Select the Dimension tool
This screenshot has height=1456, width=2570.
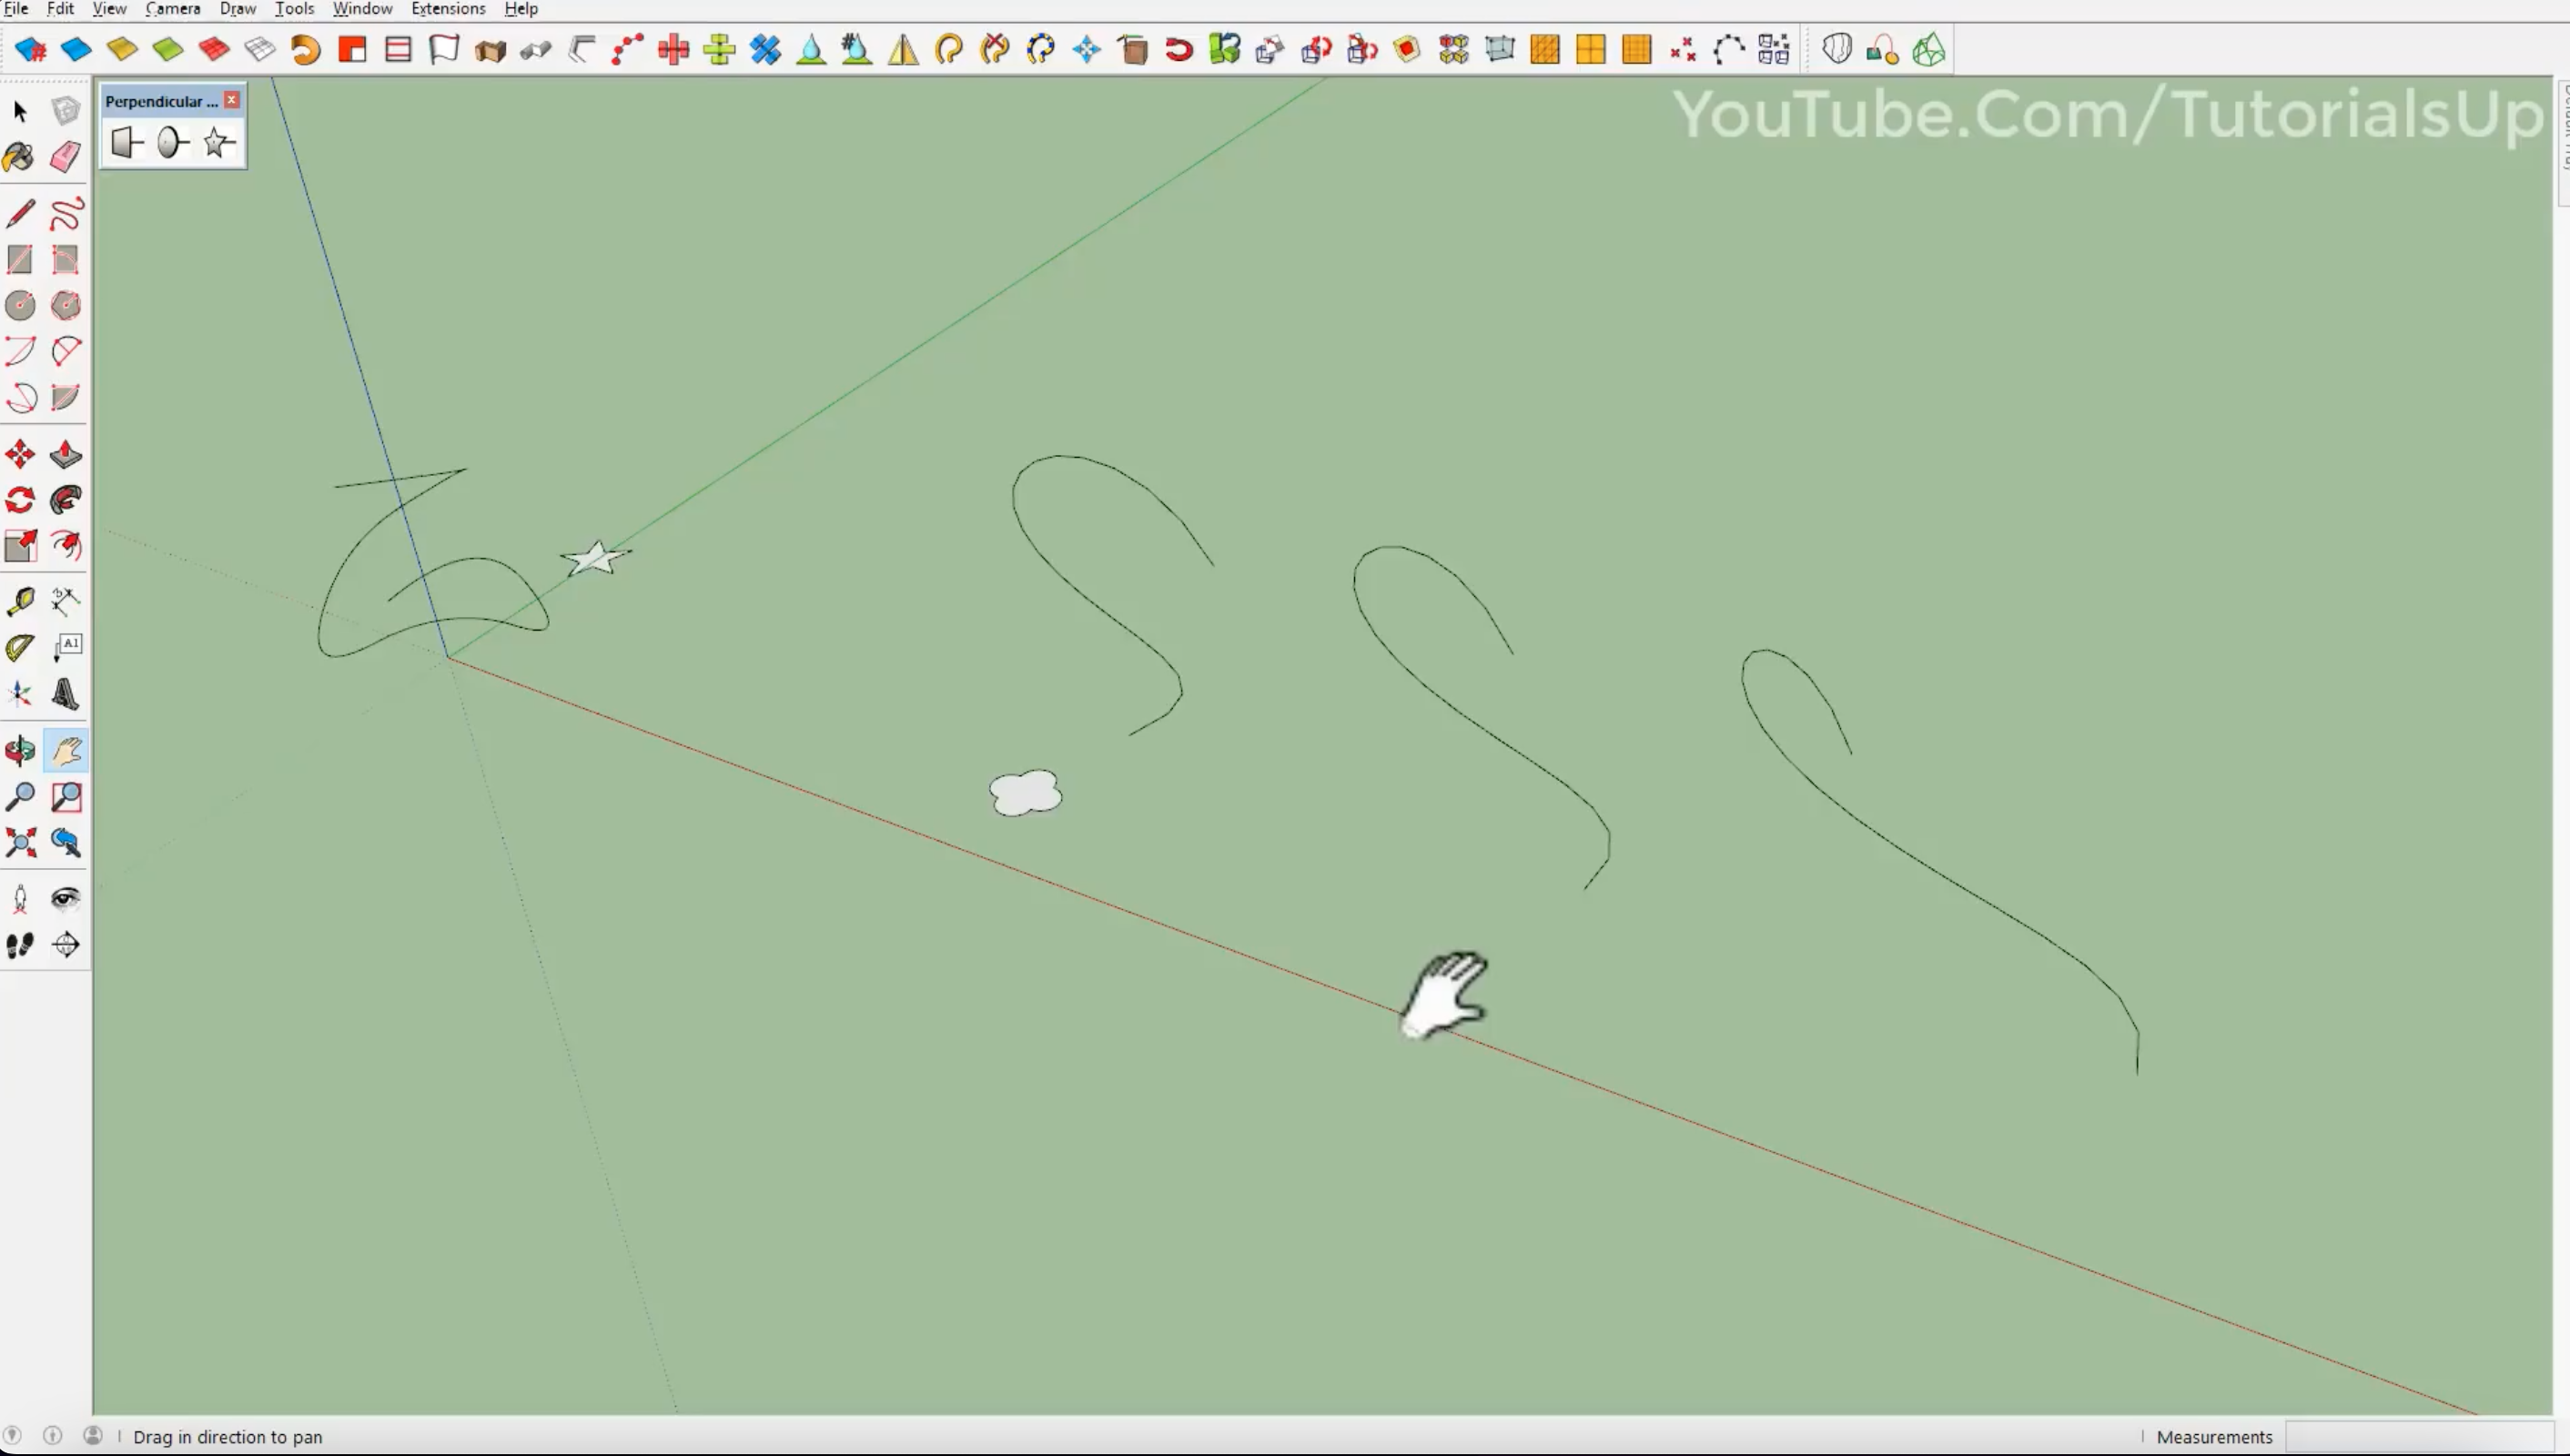click(x=66, y=602)
